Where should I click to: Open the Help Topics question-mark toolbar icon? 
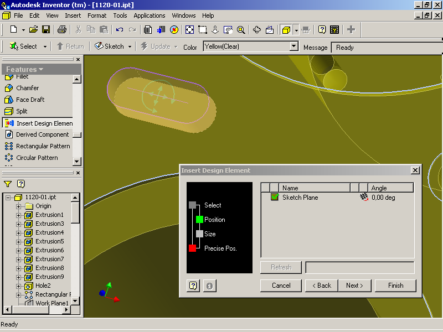pos(322,29)
